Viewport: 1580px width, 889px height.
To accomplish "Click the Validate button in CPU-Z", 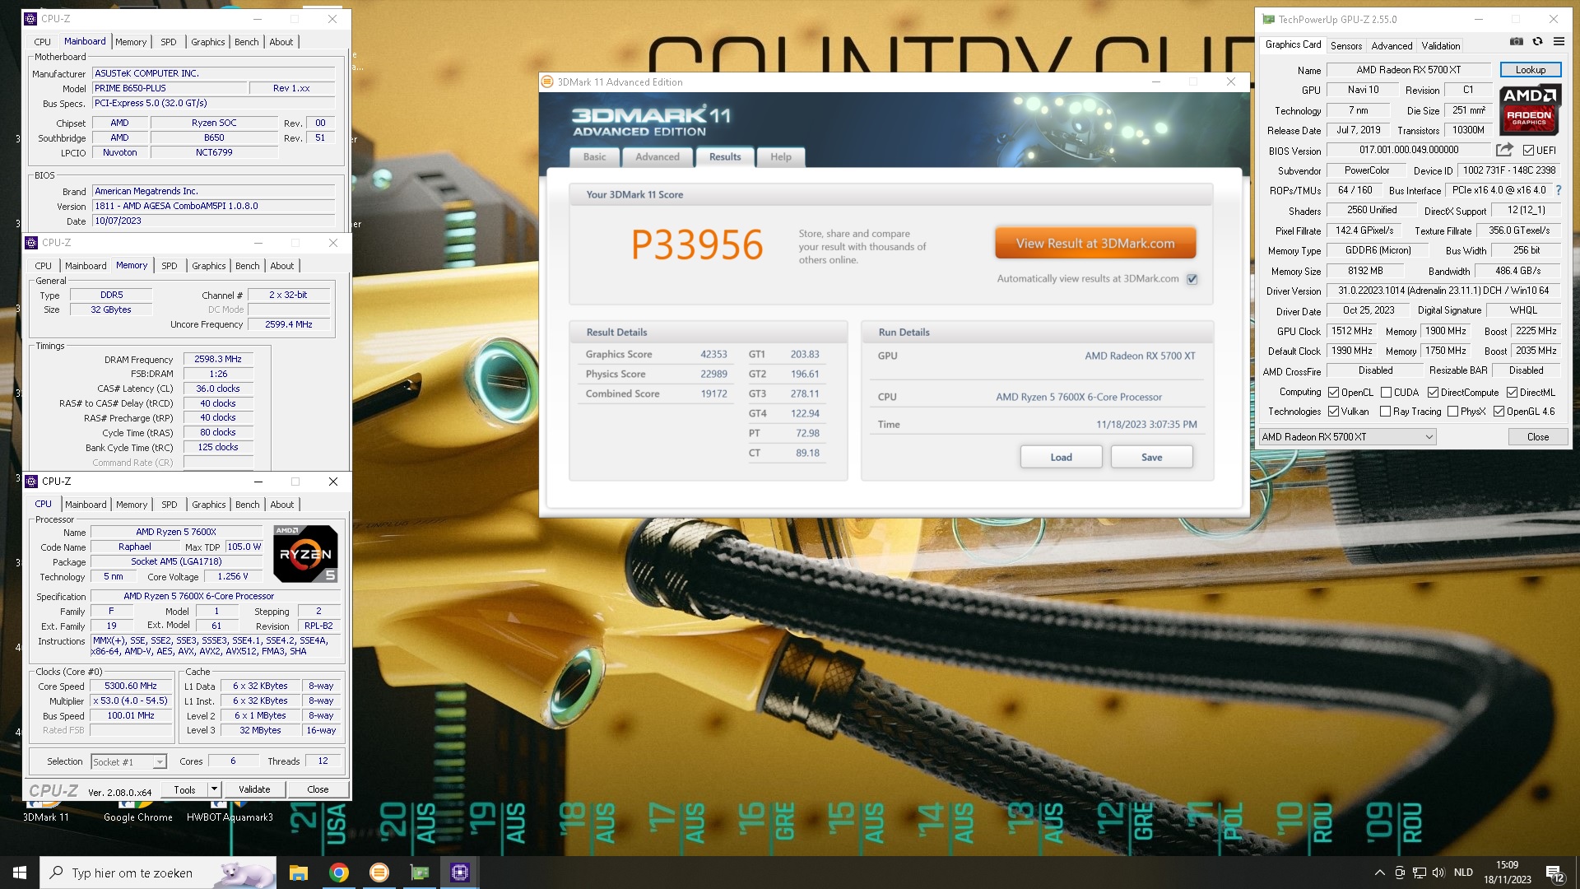I will tap(254, 789).
